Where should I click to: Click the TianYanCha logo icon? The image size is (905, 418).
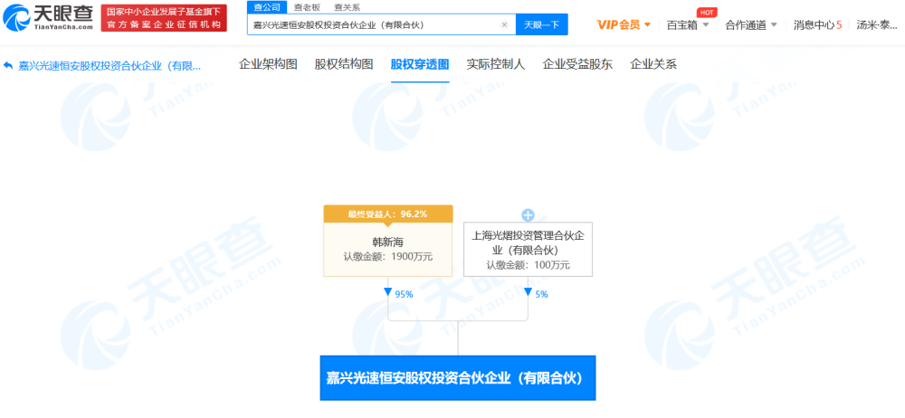point(16,17)
